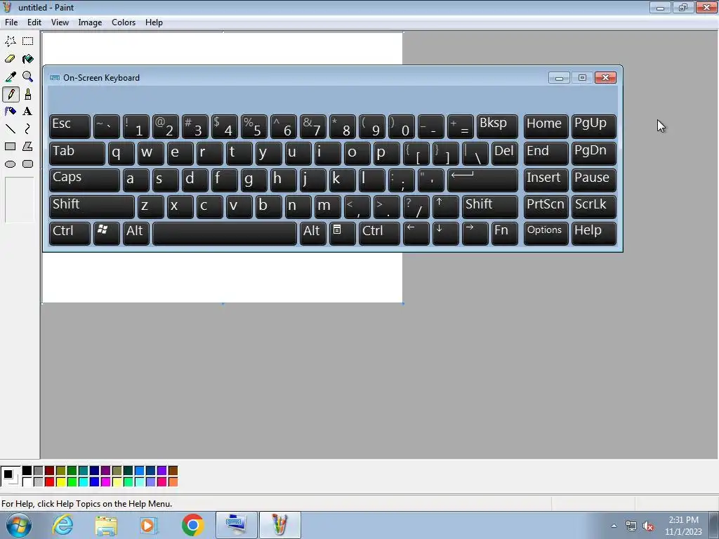Pick the Rectangle shape tool
Viewport: 719px width, 539px height.
(x=10, y=147)
